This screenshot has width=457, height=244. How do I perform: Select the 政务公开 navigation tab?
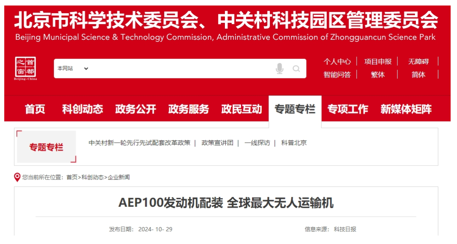click(x=136, y=109)
